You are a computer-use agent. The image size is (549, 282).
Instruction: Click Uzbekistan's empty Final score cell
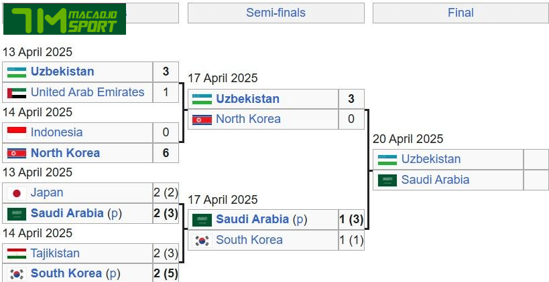tap(536, 159)
